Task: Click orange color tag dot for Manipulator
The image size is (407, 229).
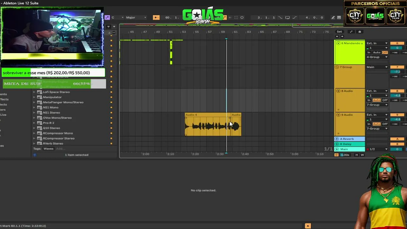Action: [111, 97]
